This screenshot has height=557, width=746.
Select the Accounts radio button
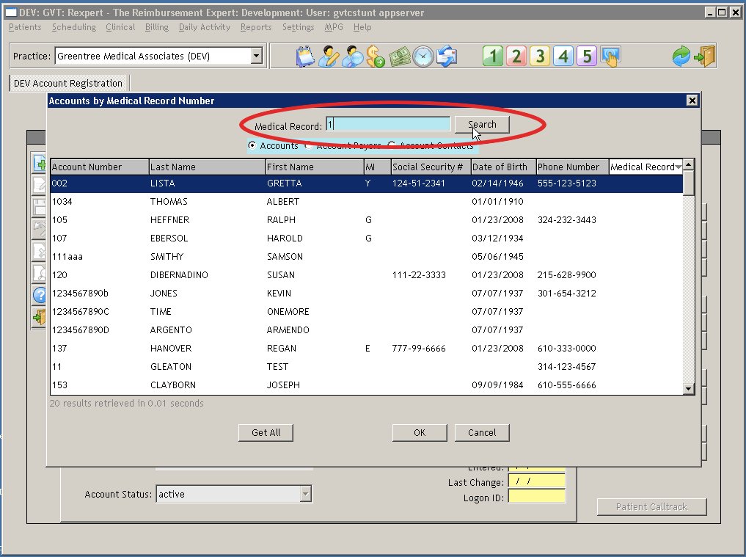click(x=252, y=145)
